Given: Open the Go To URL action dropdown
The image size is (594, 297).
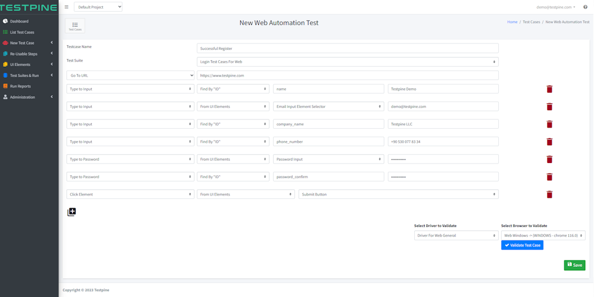Looking at the screenshot, I should (x=131, y=75).
